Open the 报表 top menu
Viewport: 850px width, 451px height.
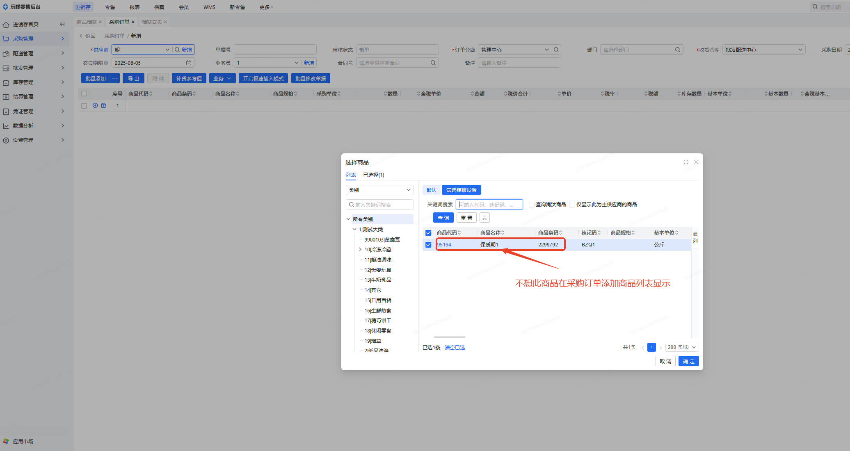(x=135, y=7)
